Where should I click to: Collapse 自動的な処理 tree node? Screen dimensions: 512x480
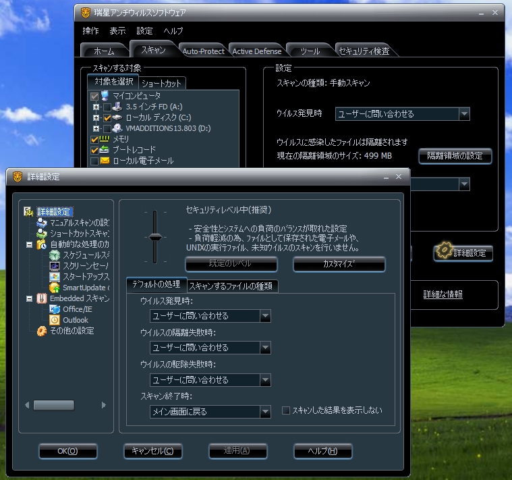point(30,244)
